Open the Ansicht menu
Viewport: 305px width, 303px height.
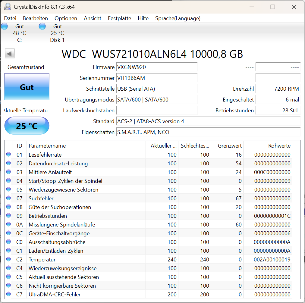(x=93, y=18)
